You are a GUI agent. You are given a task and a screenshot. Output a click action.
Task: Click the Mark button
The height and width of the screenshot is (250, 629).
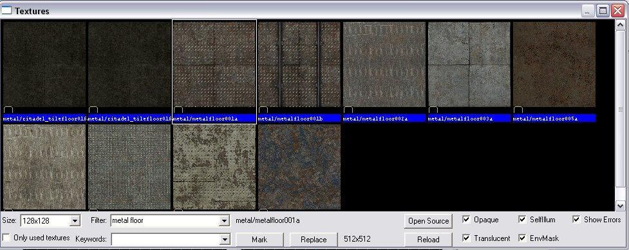(x=259, y=240)
